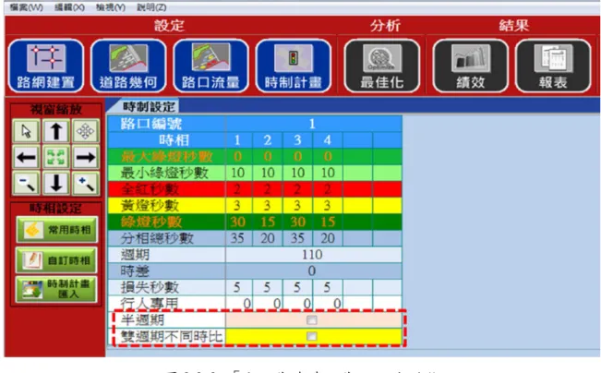Open the 道路幾何 road geometry icon
Screen dimensions: 601x373
[x=128, y=66]
